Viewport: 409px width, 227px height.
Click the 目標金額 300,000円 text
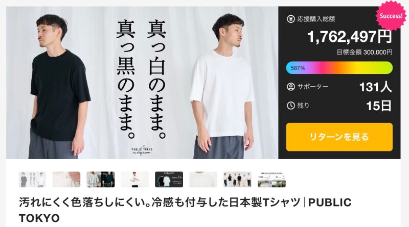[365, 53]
